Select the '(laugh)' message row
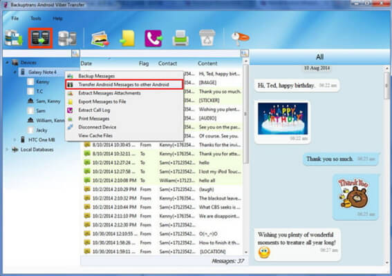 coord(162,189)
